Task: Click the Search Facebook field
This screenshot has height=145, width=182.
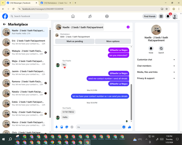Action: [x=29, y=16]
